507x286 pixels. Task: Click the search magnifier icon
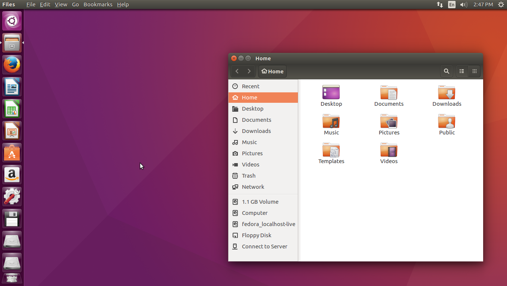(447, 71)
